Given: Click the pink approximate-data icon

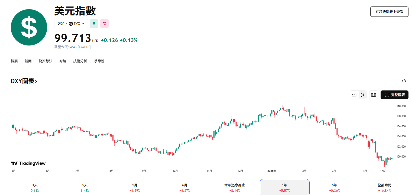Looking at the screenshot, I should [104, 24].
